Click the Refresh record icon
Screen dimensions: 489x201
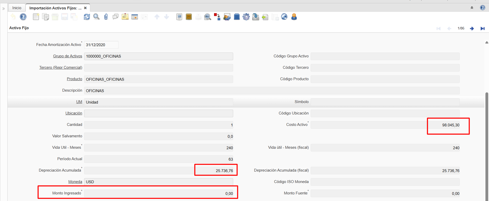87,17
